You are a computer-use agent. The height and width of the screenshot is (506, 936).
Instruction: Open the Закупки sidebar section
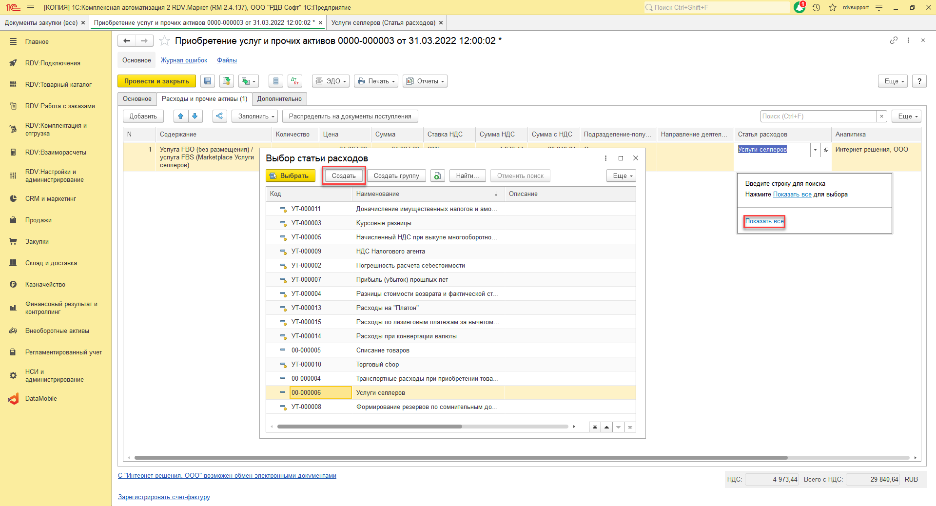coord(37,242)
